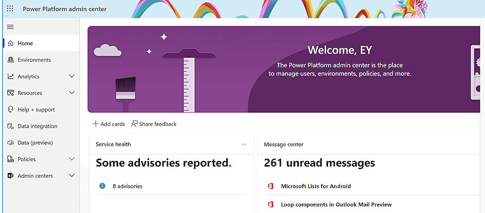Click Office icon next to Loop components

(271, 205)
